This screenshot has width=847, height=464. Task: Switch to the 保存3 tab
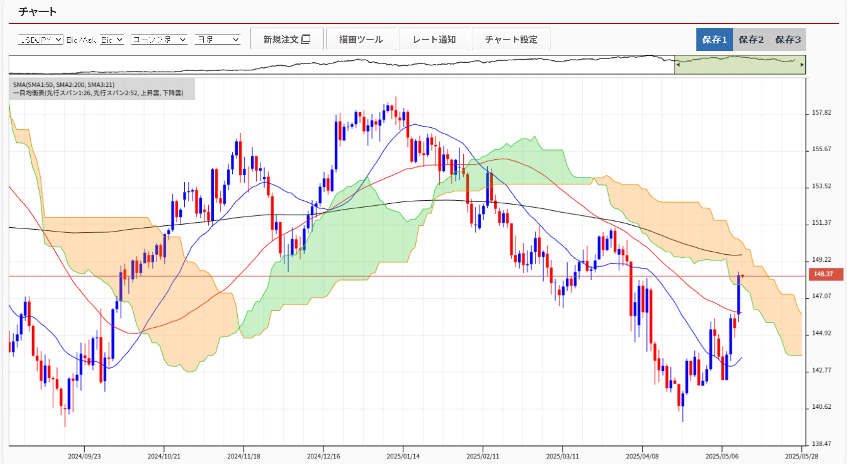[787, 40]
